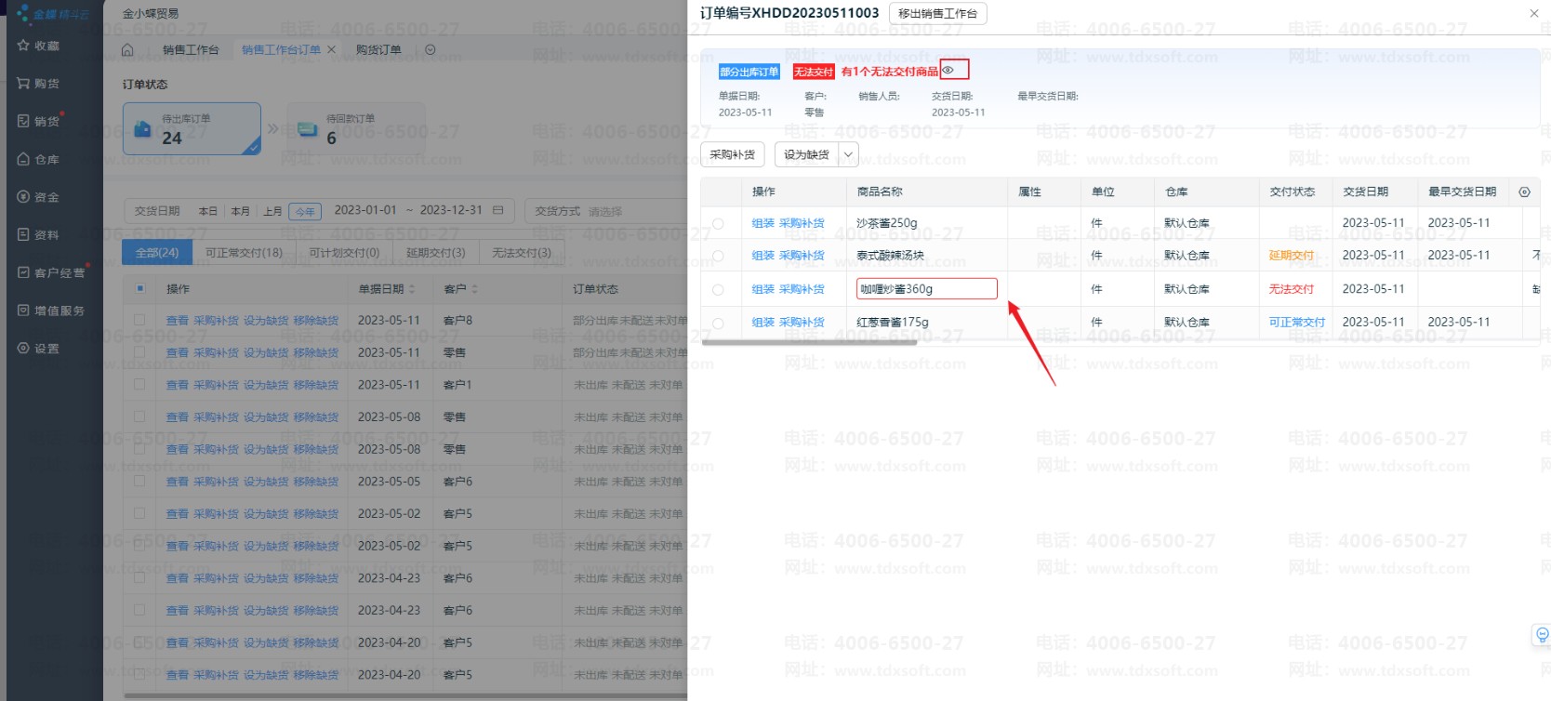Click the 采购补货 button
This screenshot has height=701, width=1551.
(732, 155)
